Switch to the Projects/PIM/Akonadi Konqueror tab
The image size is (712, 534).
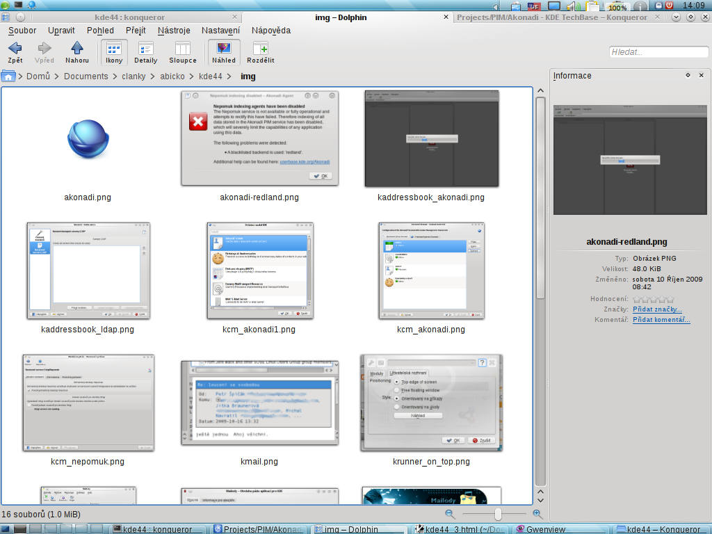(x=551, y=17)
